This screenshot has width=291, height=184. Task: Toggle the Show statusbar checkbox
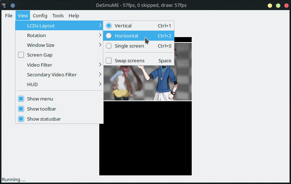point(21,119)
